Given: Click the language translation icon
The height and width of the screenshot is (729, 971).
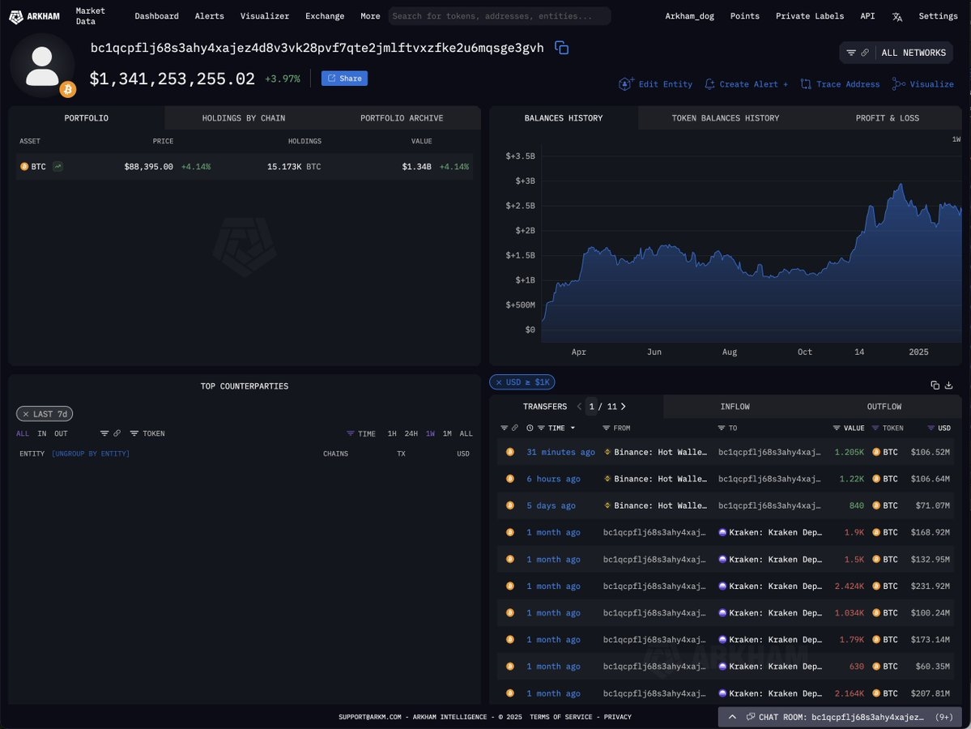Looking at the screenshot, I should click(x=896, y=16).
